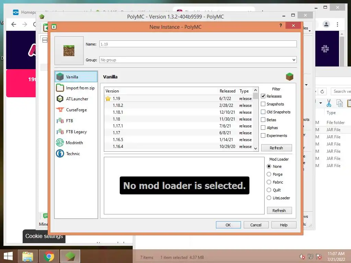This screenshot has width=351, height=263.
Task: Click the Explorer search box
Action: tap(341, 91)
